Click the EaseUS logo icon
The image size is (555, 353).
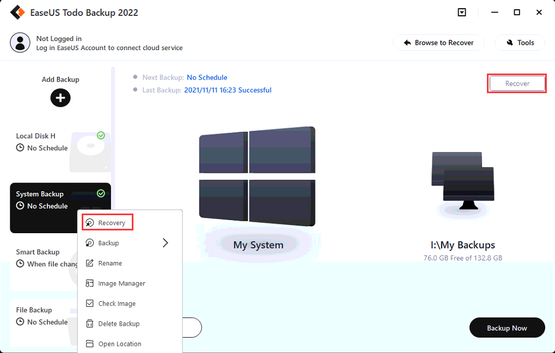[17, 12]
